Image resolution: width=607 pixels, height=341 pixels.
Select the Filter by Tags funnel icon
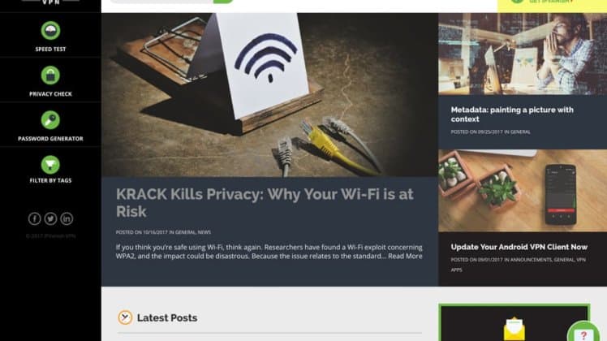coord(50,165)
